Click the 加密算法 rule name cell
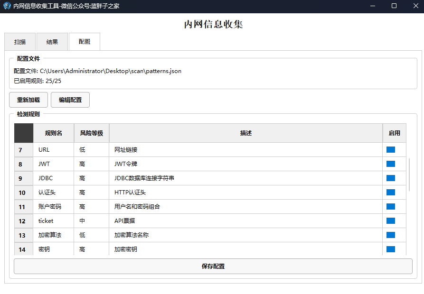The width and height of the screenshot is (424, 294). point(54,235)
